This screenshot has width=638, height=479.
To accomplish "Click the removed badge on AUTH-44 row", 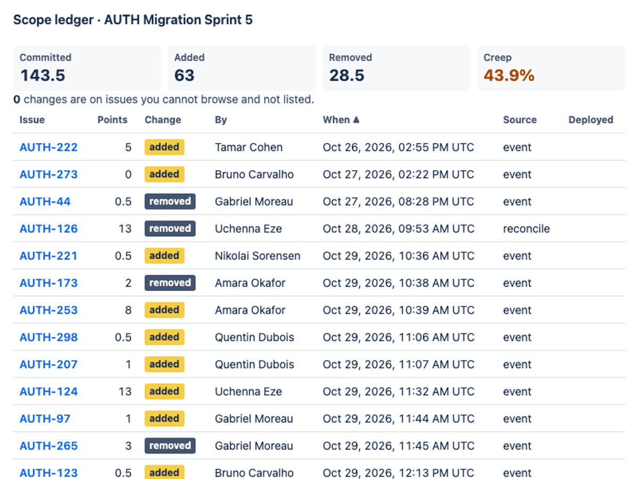I will coord(170,201).
